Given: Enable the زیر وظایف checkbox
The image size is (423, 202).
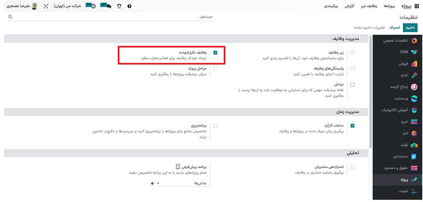Looking at the screenshot, I should click(x=352, y=53).
